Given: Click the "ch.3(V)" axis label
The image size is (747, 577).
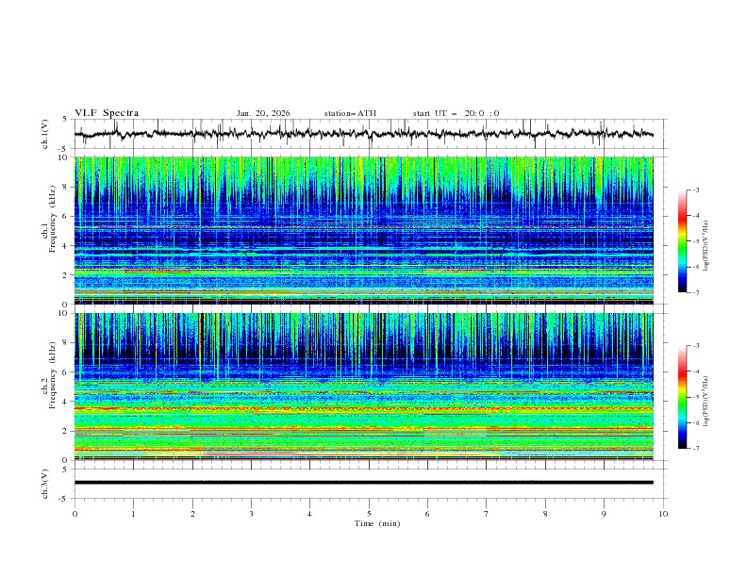Looking at the screenshot, I should 45,484.
